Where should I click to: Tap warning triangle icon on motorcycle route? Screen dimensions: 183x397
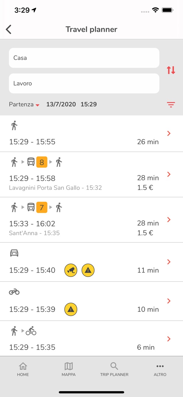(x=71, y=309)
